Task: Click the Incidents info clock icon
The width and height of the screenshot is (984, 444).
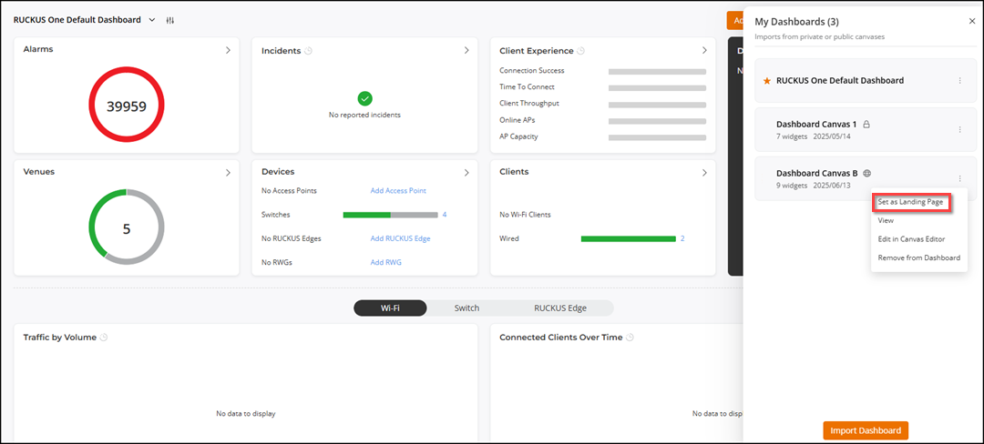Action: point(308,51)
